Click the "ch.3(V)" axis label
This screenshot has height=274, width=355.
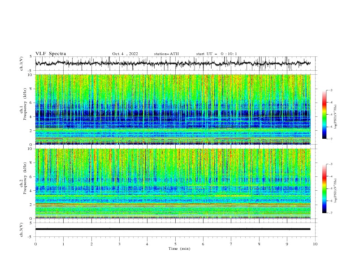[x=22, y=230]
